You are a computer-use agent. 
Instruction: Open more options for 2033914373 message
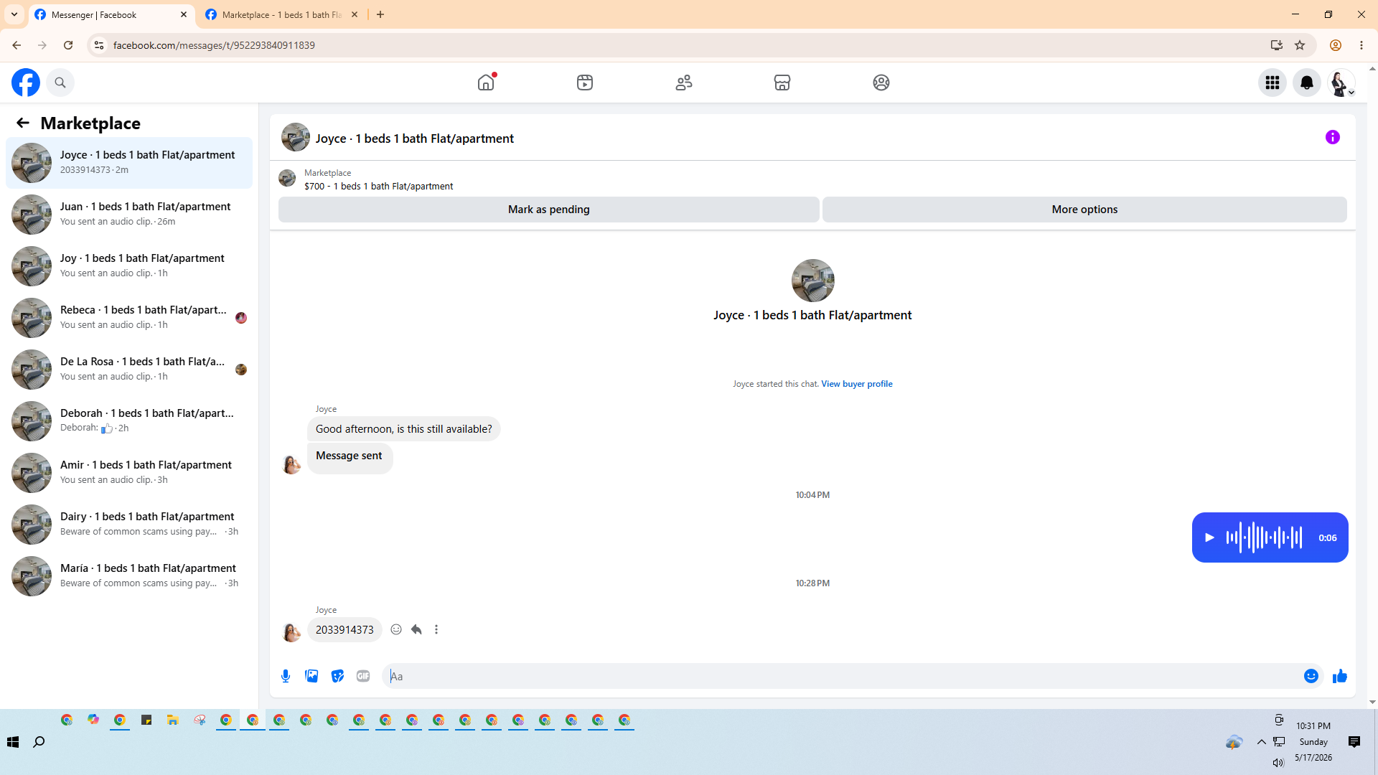(436, 629)
